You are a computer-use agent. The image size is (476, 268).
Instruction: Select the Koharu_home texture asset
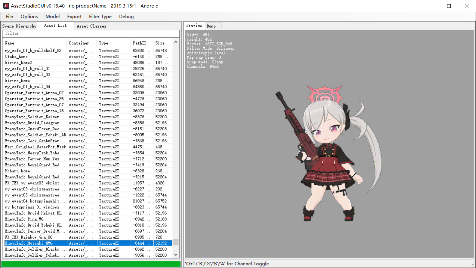(x=17, y=171)
